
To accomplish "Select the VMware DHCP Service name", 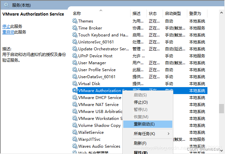I will (100, 97).
